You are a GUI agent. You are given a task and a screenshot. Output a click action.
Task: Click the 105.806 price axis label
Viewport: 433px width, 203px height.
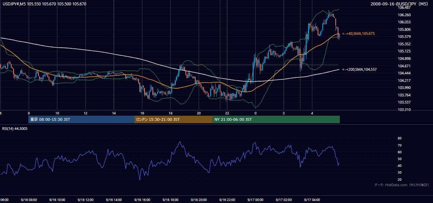(x=404, y=29)
